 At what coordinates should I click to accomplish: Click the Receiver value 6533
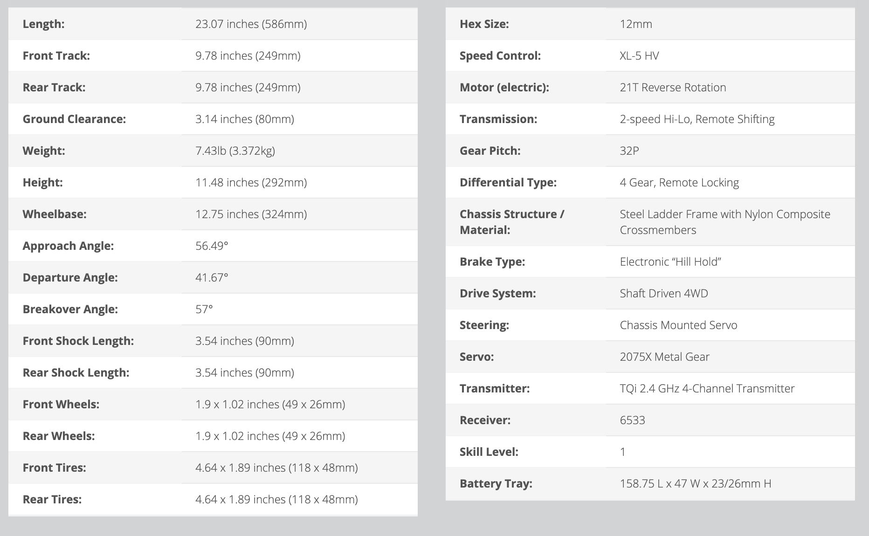(x=632, y=420)
